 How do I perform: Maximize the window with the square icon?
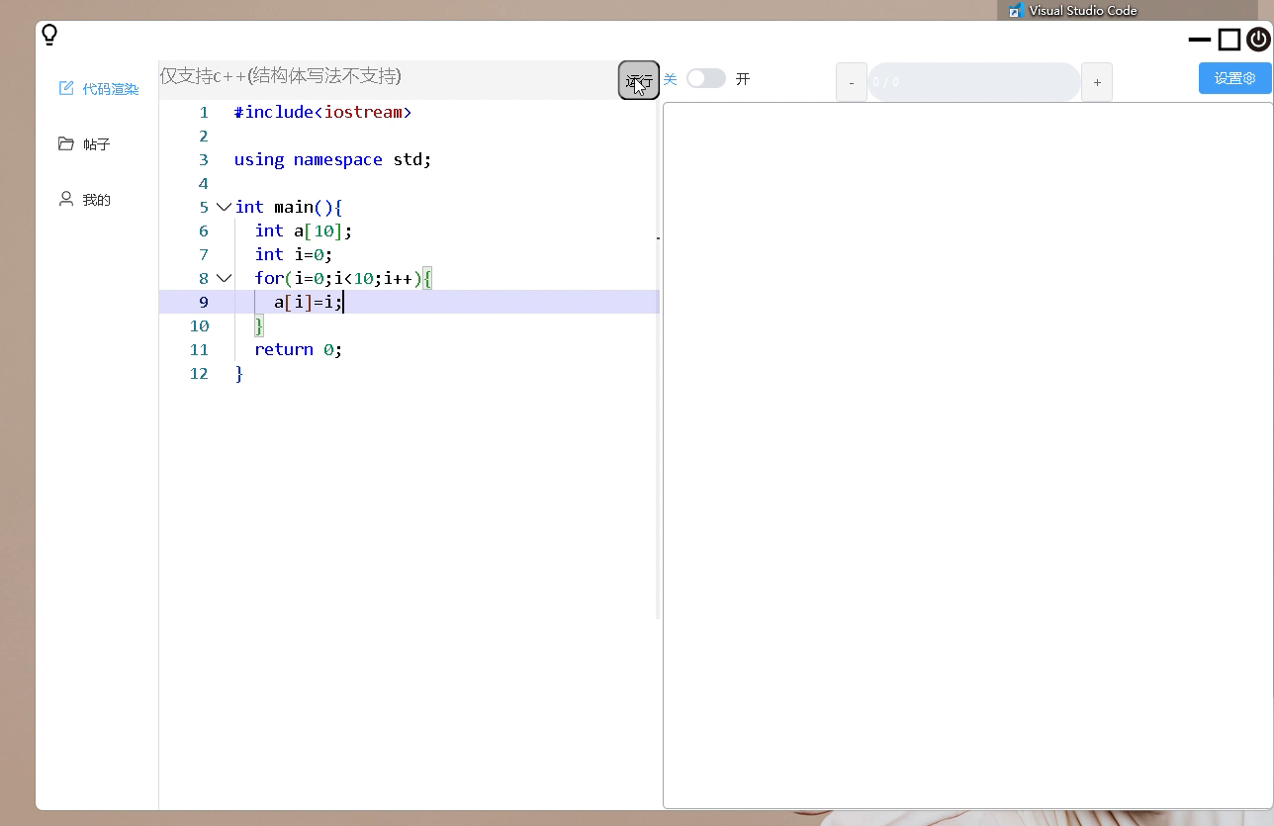click(1229, 40)
